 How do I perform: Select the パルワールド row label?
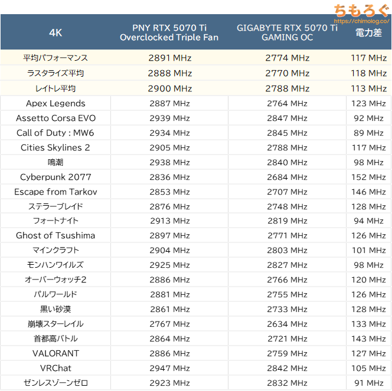pyautogui.click(x=55, y=294)
